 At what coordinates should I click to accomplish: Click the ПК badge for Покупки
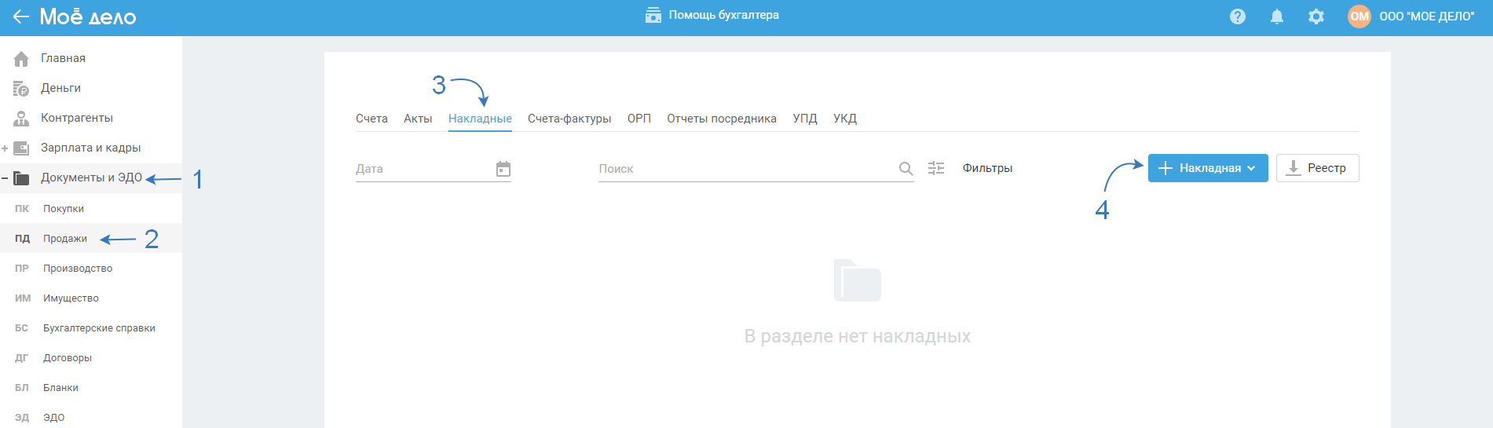coord(22,209)
